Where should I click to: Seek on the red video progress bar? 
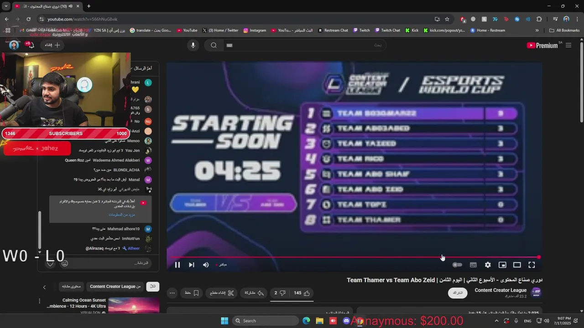coord(354,257)
